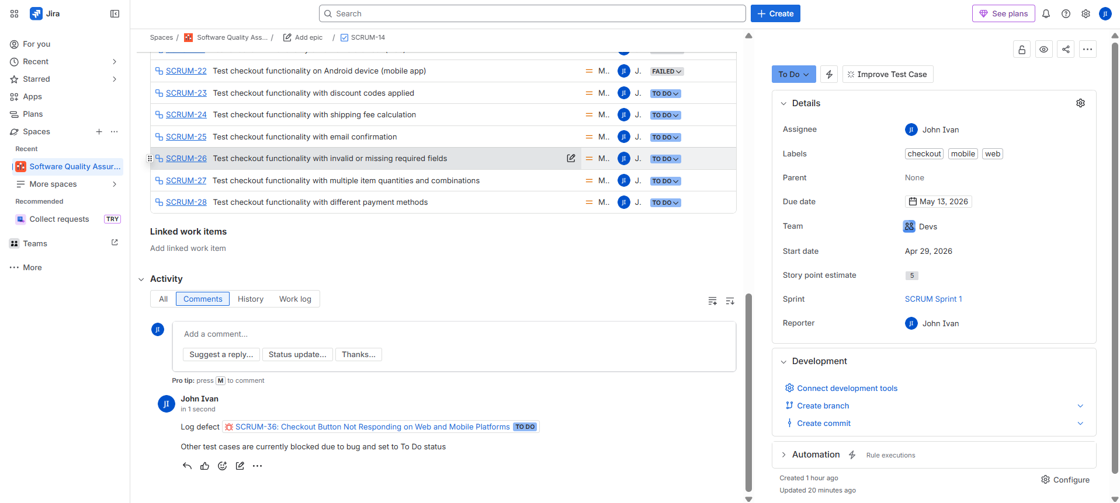The height and width of the screenshot is (503, 1120).
Task: Click the Jira logo
Action: click(x=45, y=13)
